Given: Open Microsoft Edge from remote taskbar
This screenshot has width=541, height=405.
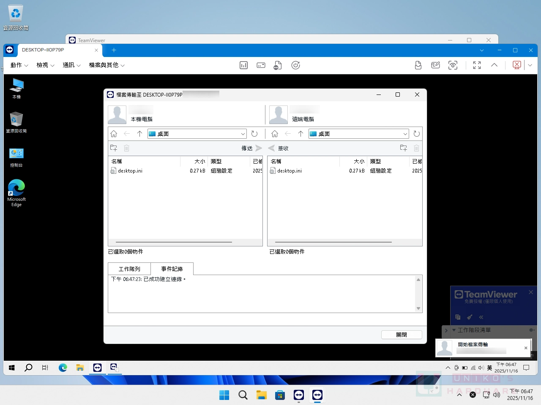Looking at the screenshot, I should pos(63,368).
